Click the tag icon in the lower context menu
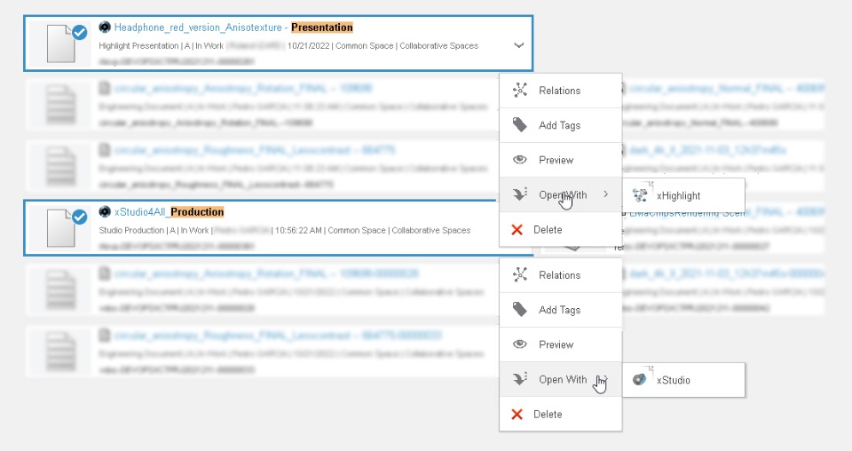The image size is (852, 451). point(520,310)
